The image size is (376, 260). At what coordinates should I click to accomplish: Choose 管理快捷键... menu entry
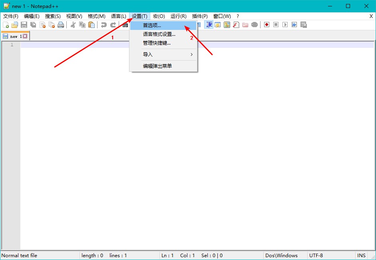[163, 43]
